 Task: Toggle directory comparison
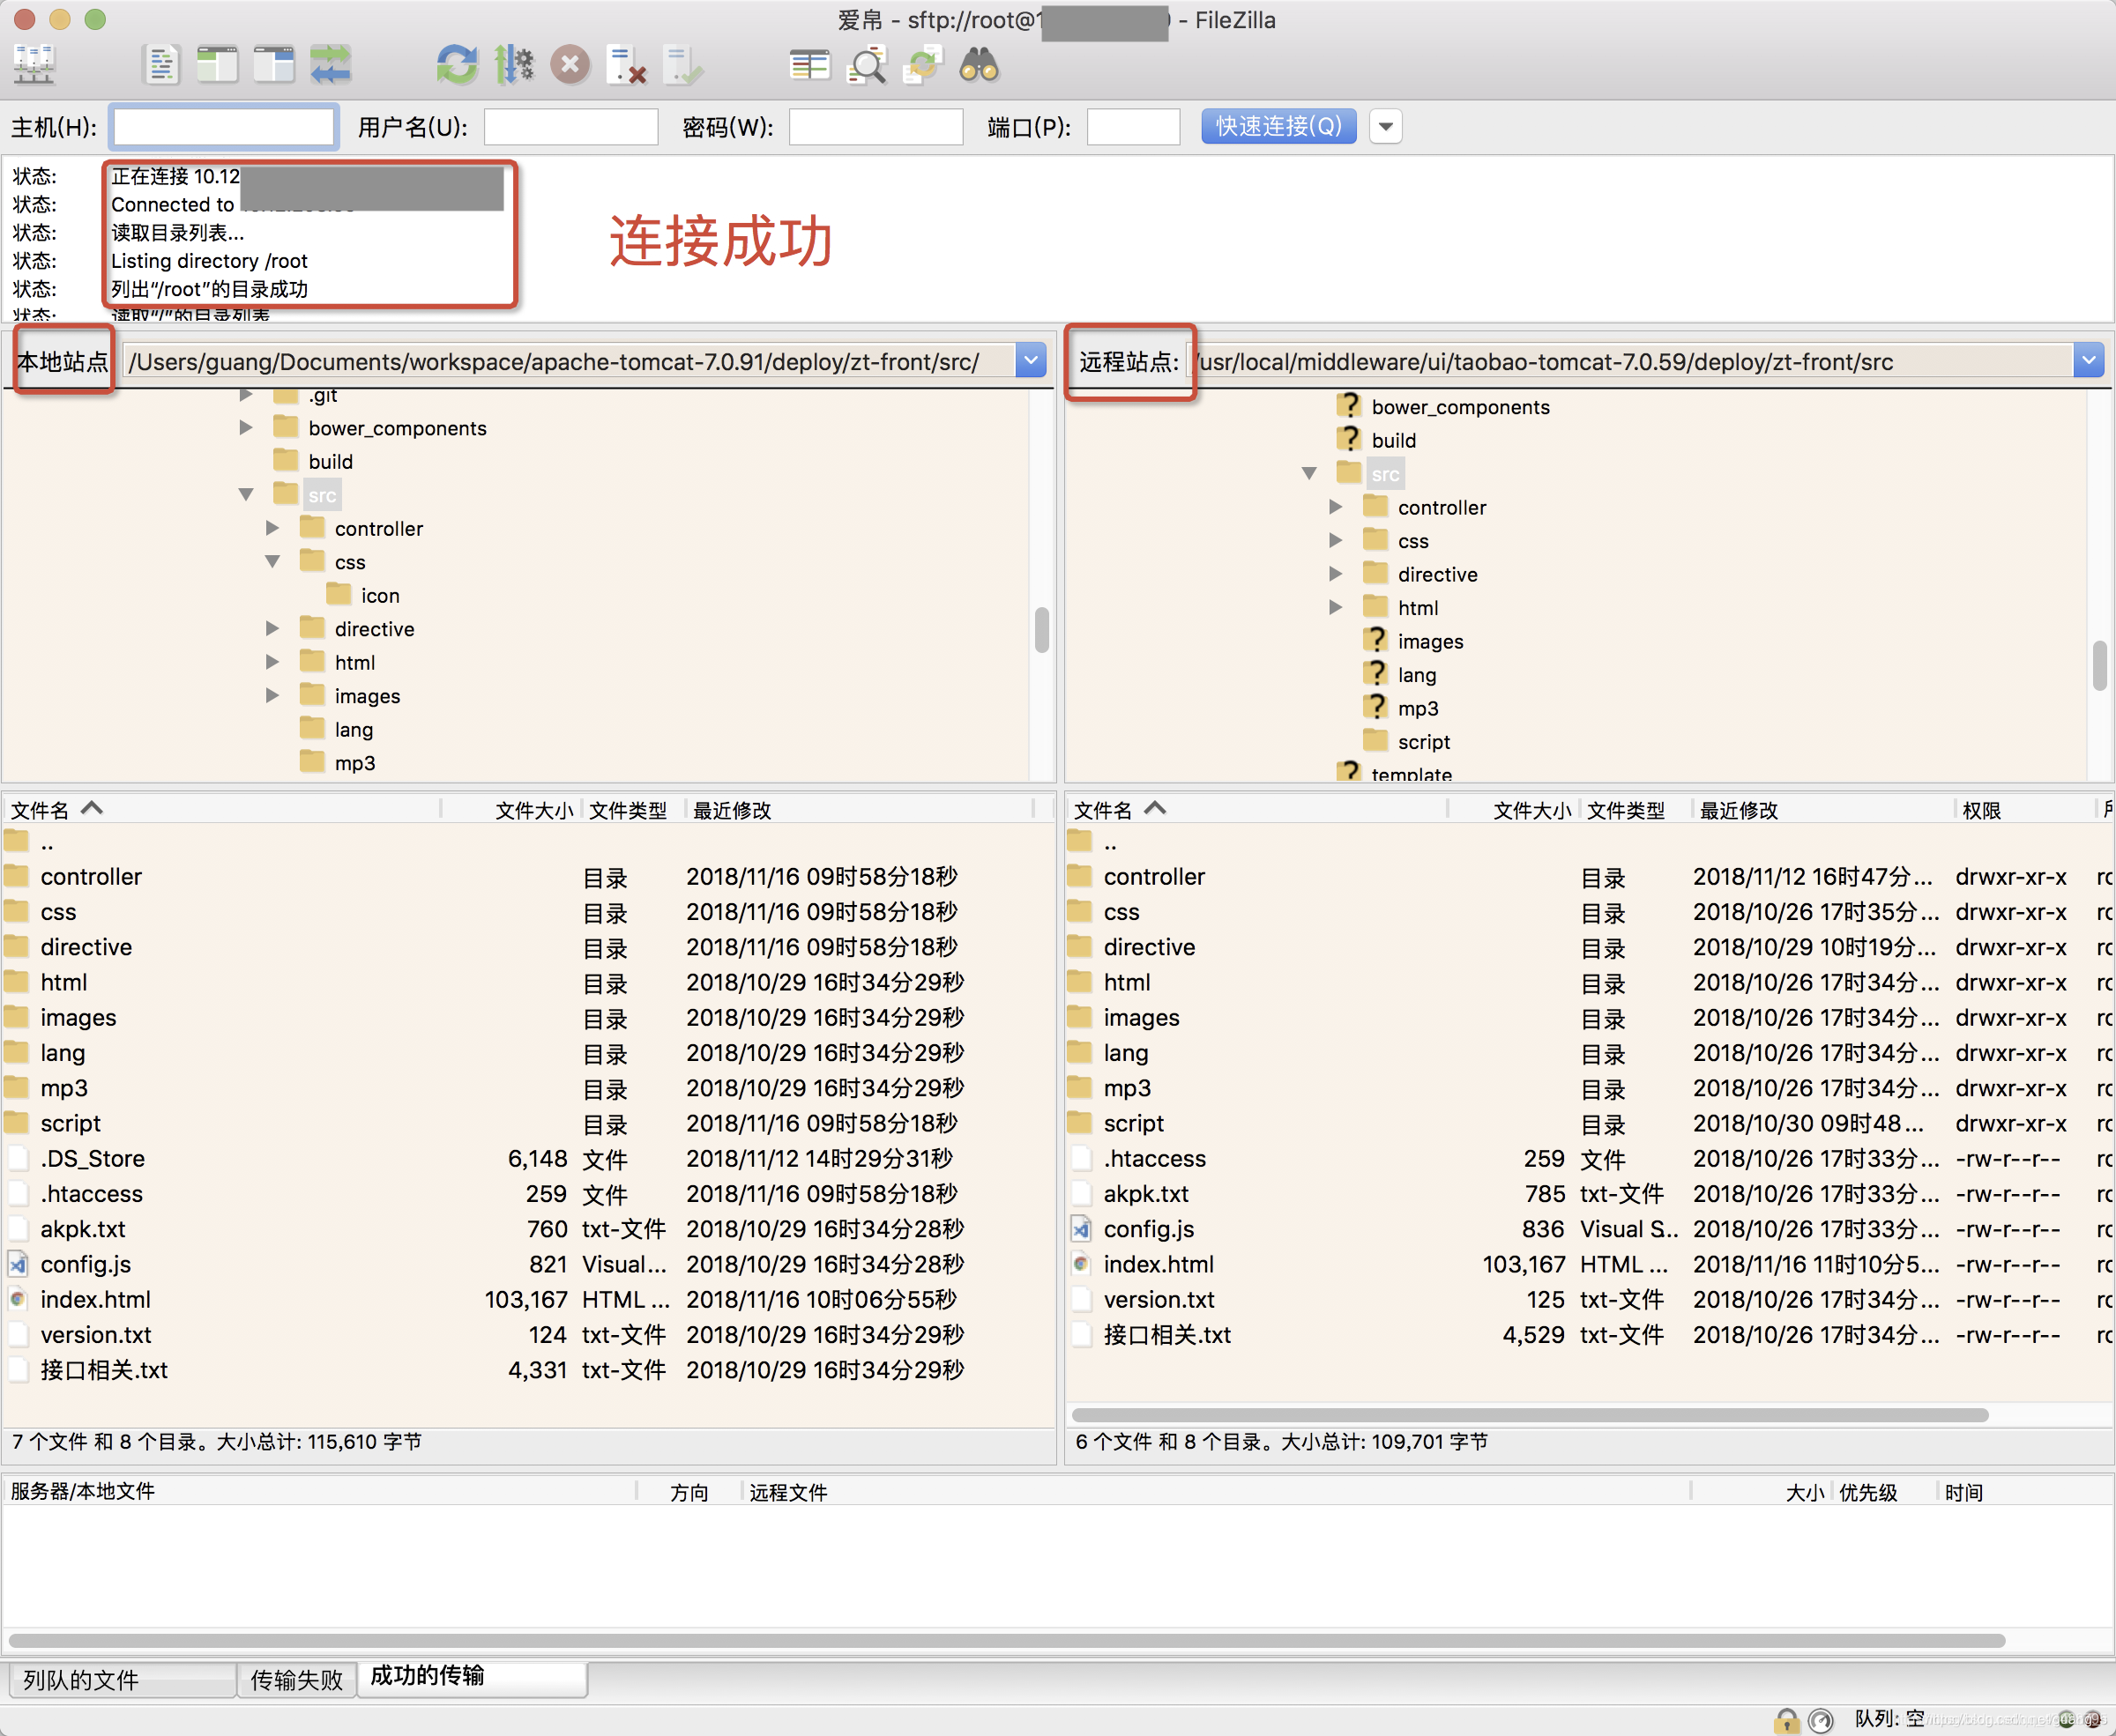867,66
